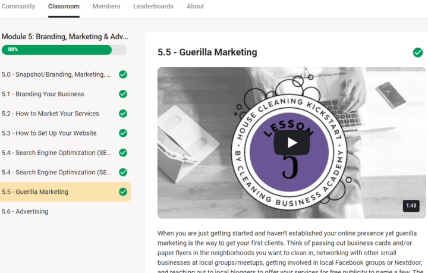Switch to the Classroom tab
This screenshot has width=428, height=273.
tap(64, 7)
